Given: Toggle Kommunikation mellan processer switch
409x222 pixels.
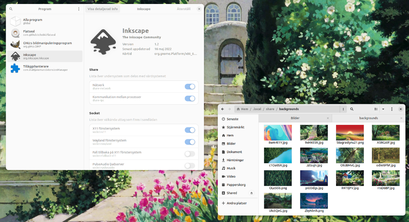Looking at the screenshot, I should click(x=190, y=98).
